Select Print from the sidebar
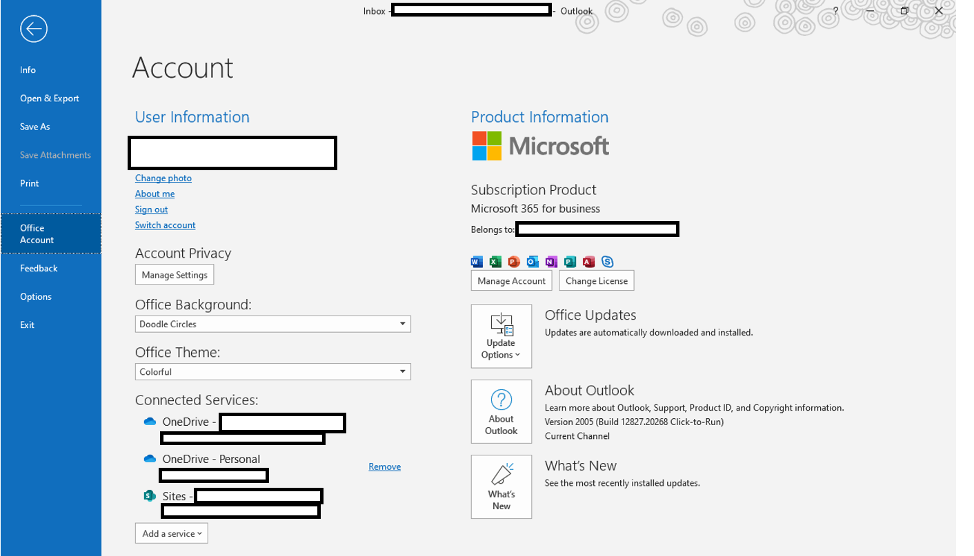 click(x=30, y=183)
